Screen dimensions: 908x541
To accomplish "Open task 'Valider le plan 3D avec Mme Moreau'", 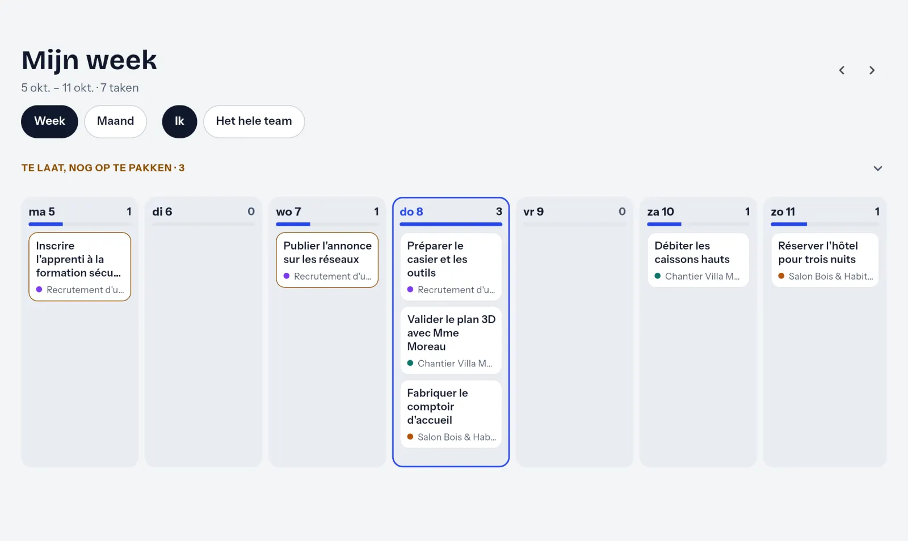I will [451, 340].
